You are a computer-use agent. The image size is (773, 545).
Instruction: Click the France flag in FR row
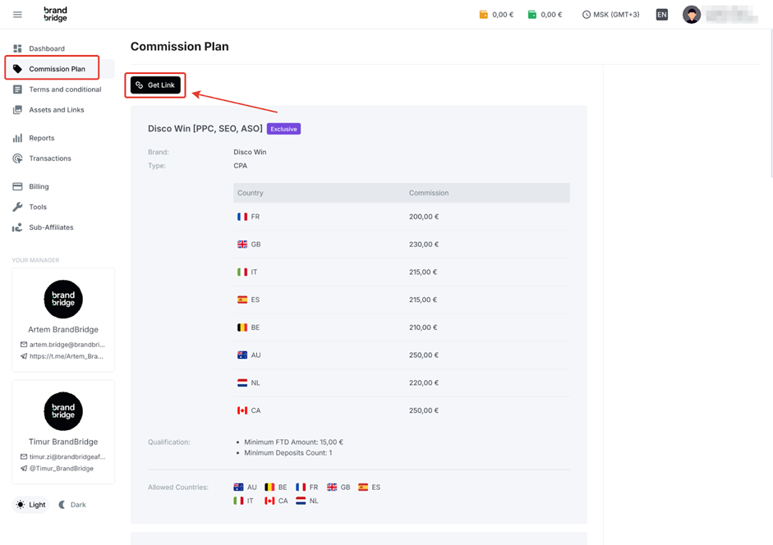(242, 217)
